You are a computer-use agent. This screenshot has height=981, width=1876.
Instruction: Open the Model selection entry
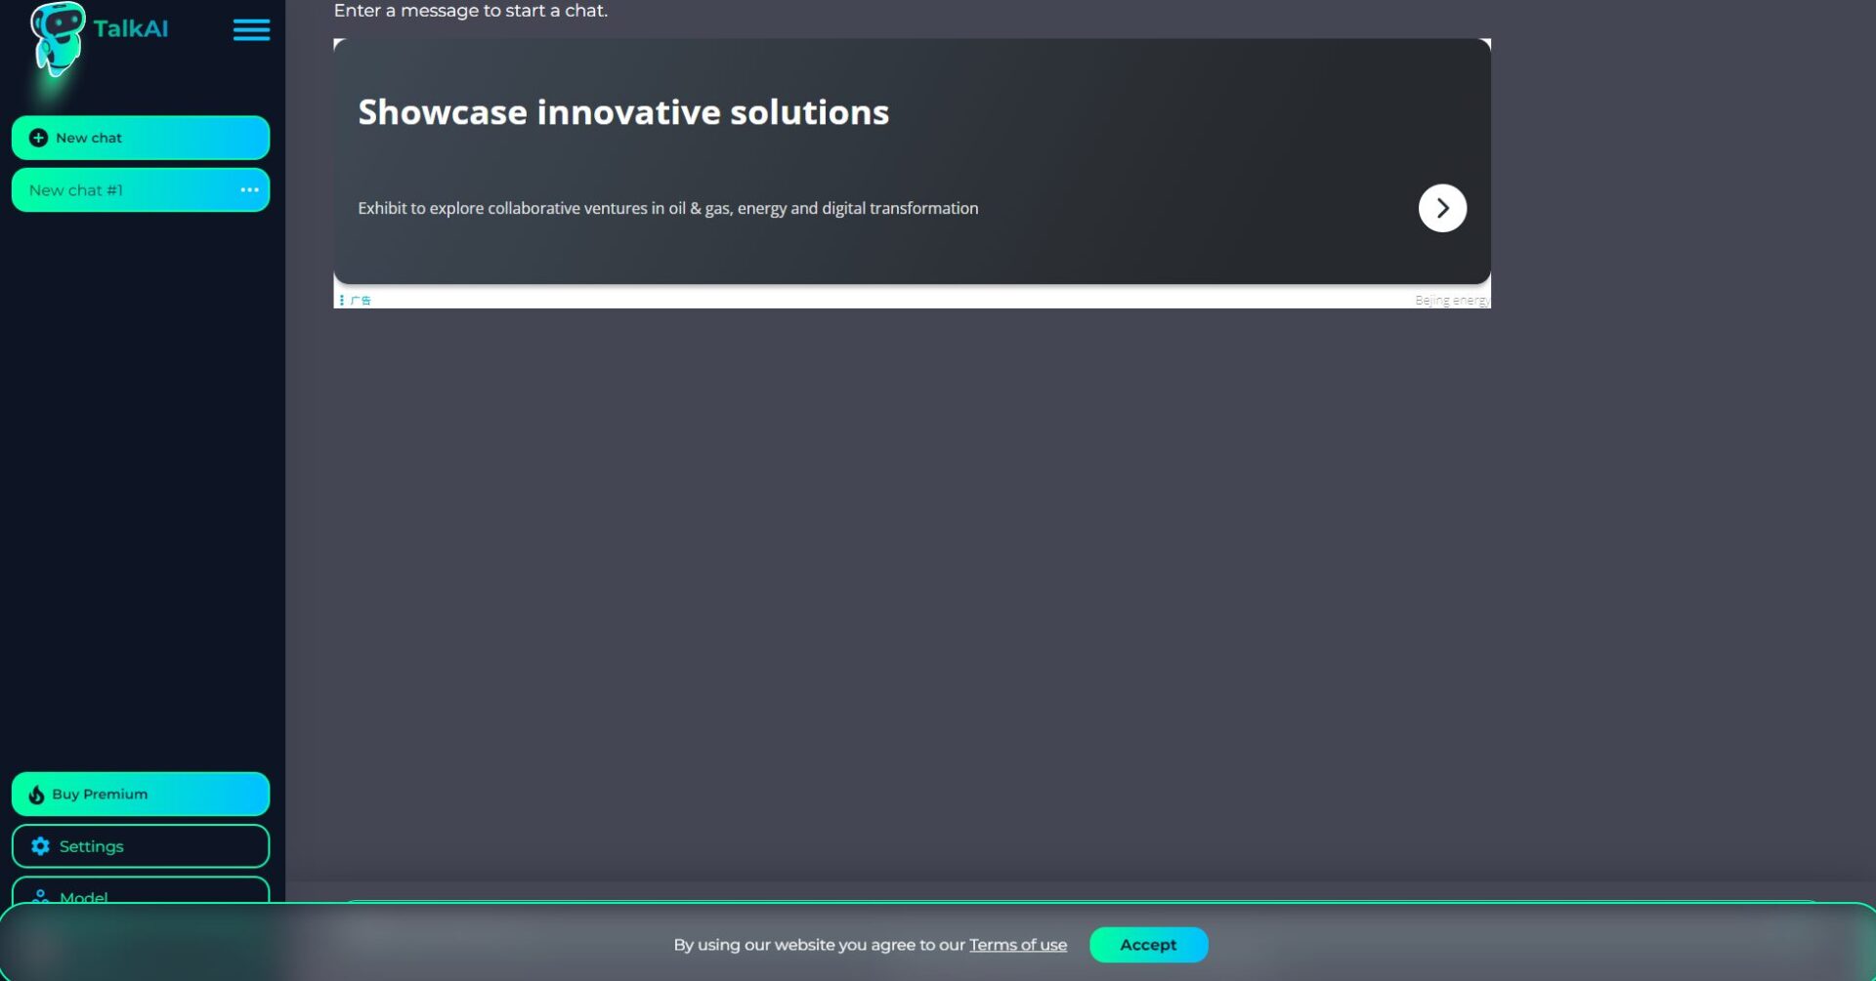click(84, 896)
